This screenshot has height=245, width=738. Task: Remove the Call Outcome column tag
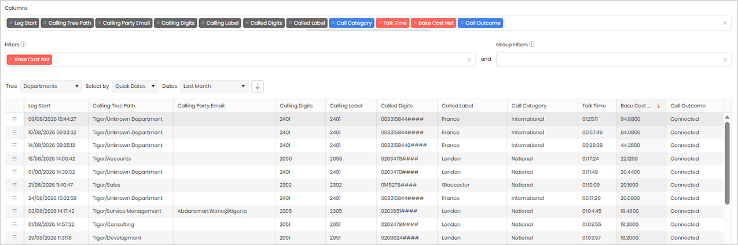tap(462, 23)
